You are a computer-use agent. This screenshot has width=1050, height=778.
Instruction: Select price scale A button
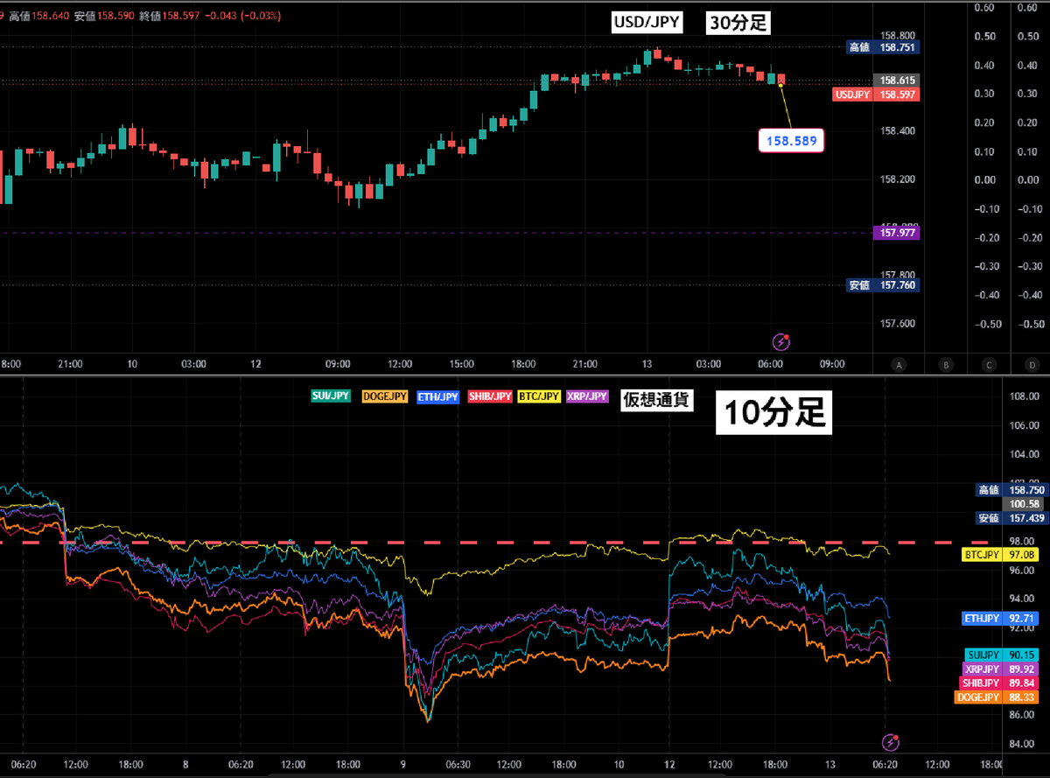coord(899,364)
